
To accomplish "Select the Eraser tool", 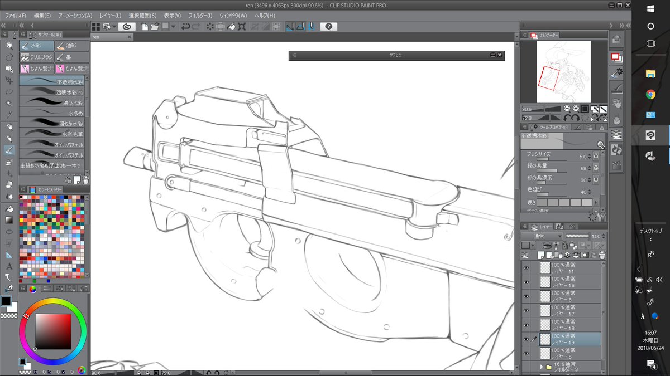I will pos(9,185).
